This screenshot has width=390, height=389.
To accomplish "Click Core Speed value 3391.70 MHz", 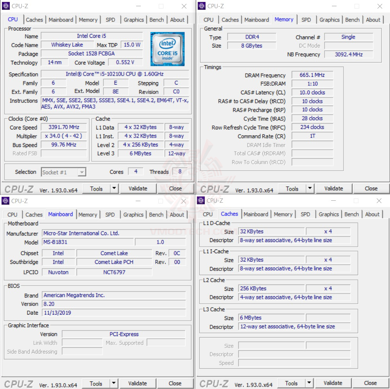I will coord(64,127).
